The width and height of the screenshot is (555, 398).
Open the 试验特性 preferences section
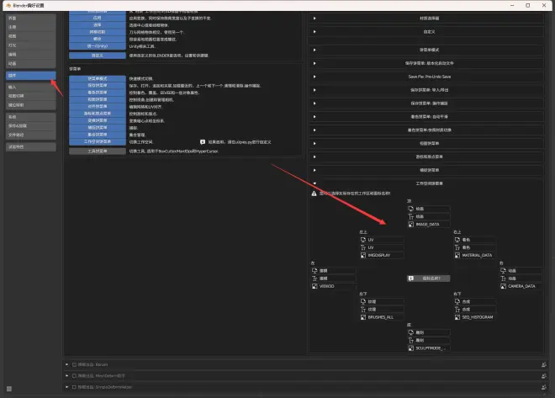pyautogui.click(x=31, y=147)
